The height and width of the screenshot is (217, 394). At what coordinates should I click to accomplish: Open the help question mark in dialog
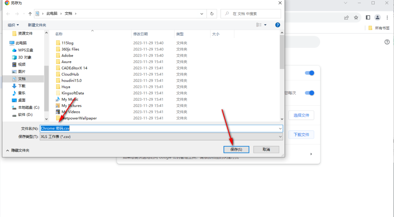(x=278, y=25)
